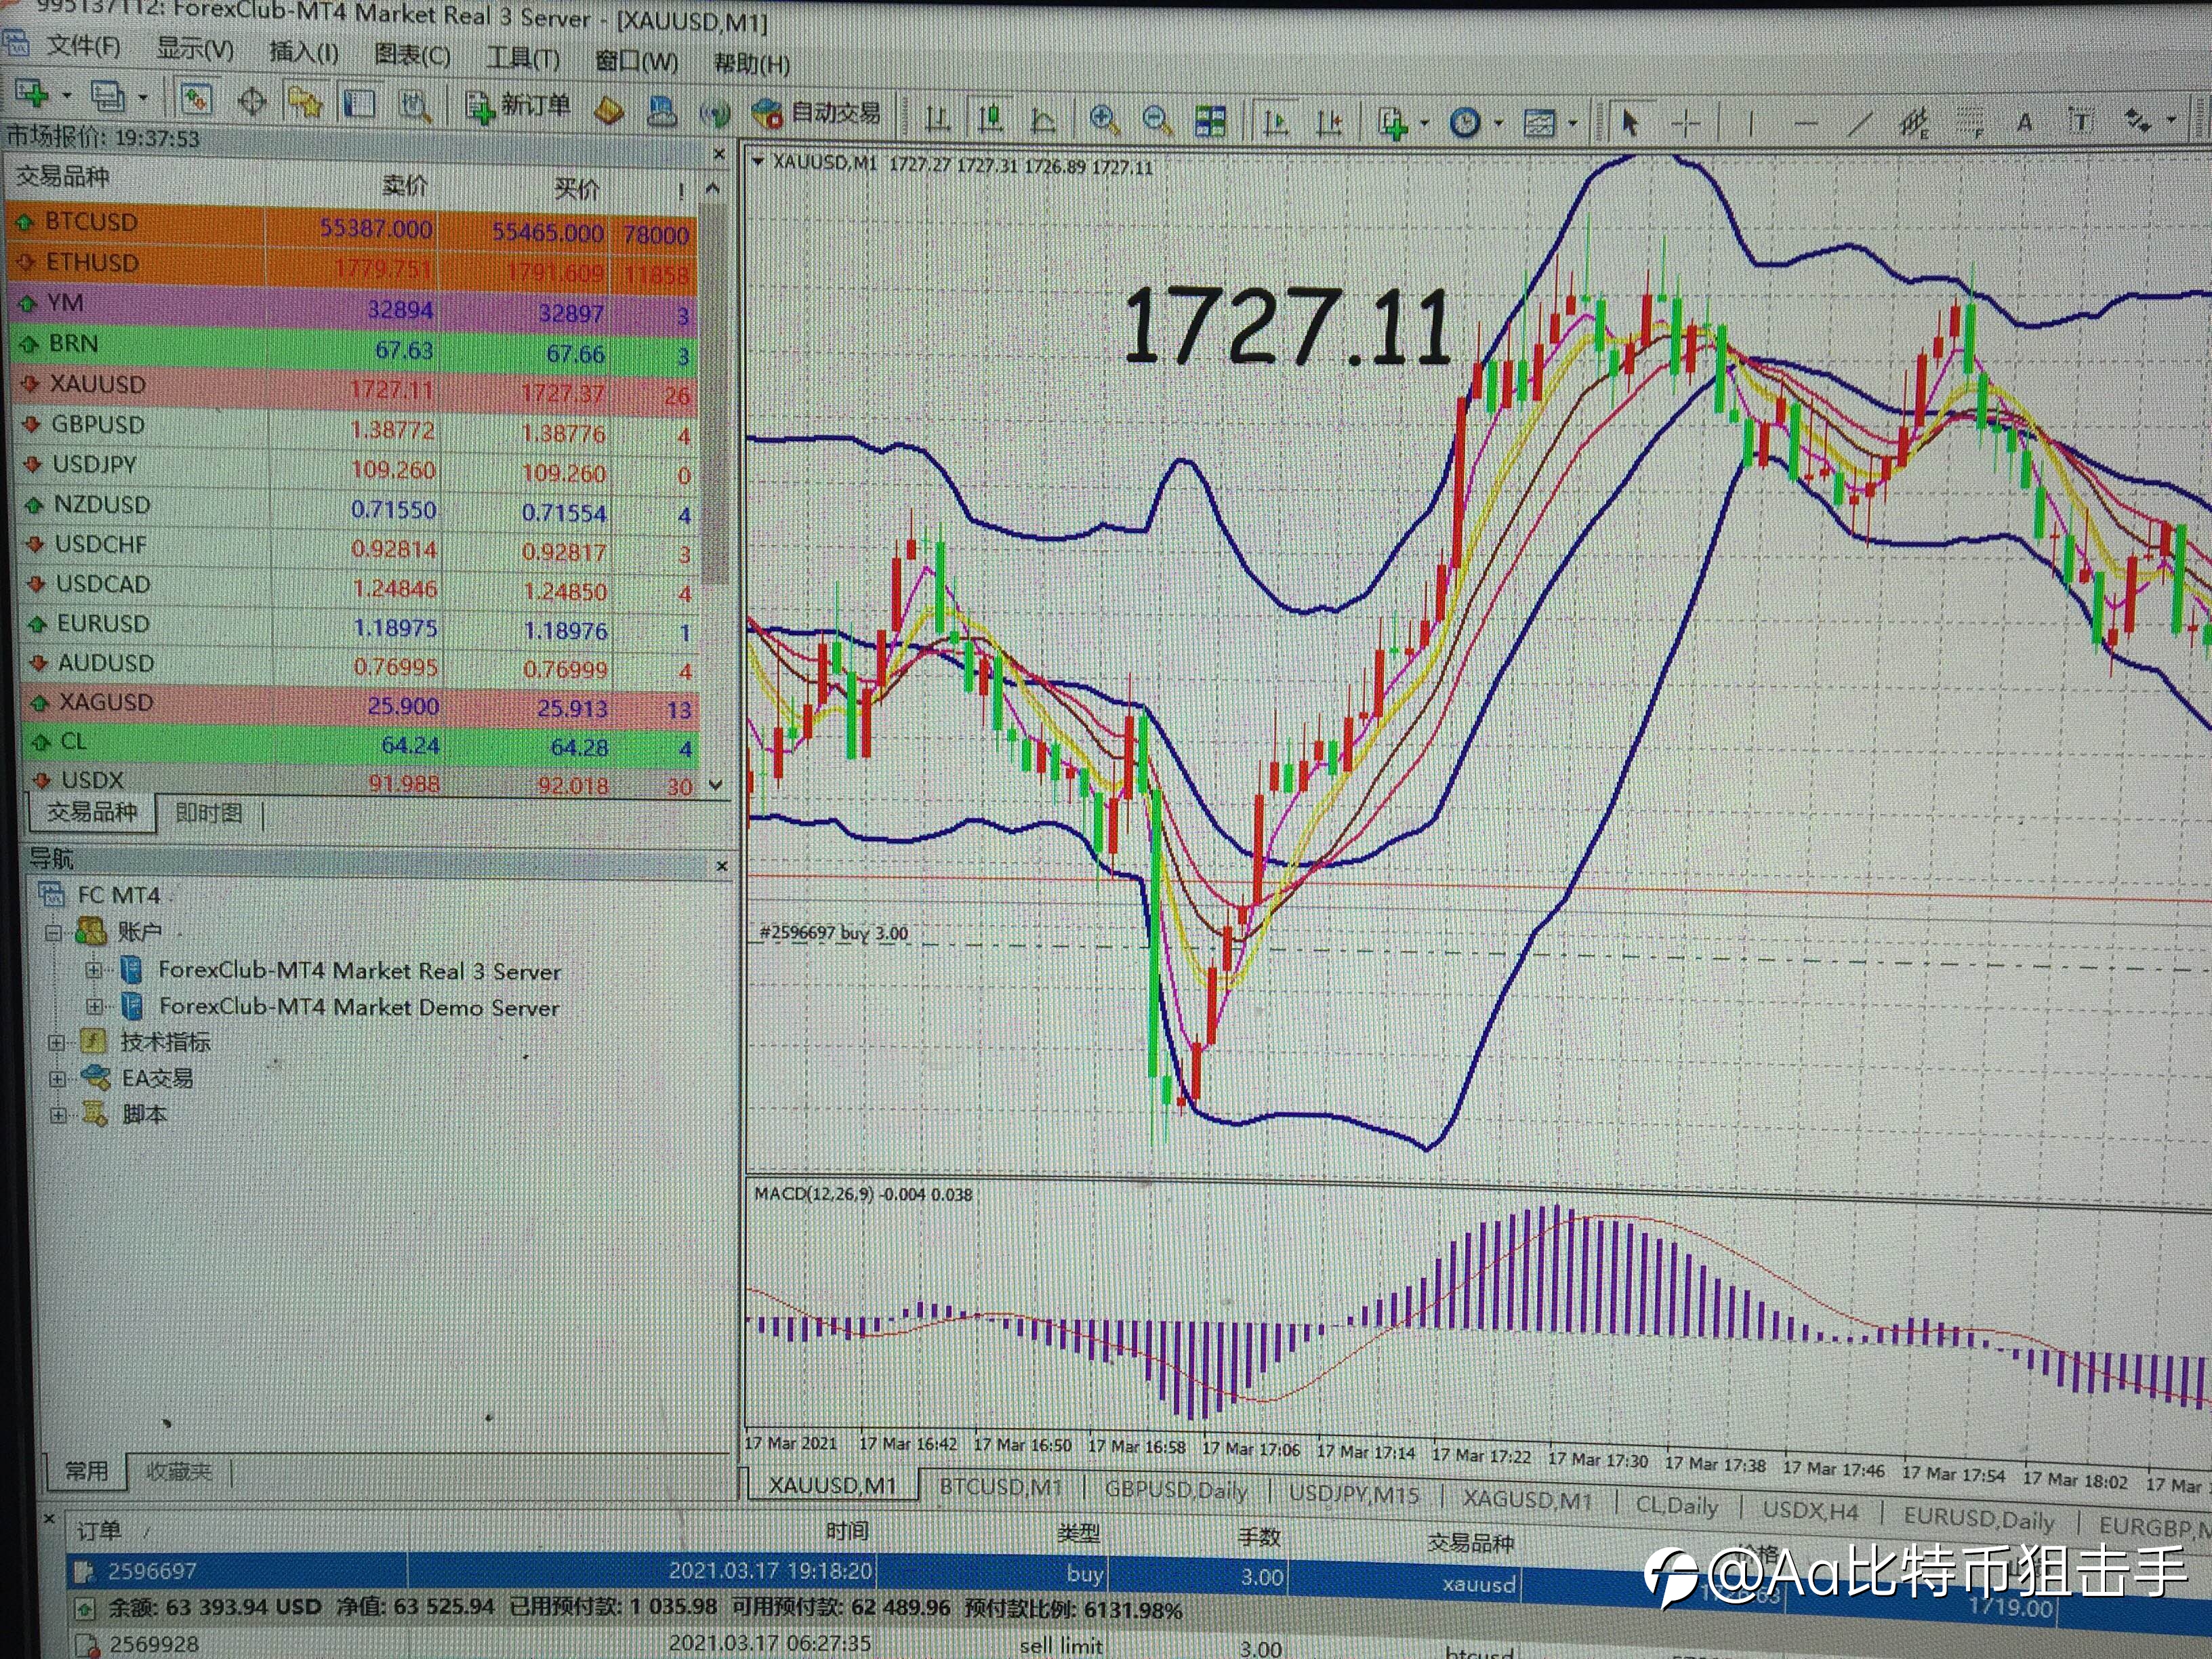Click the tile windows icon

(1210, 121)
